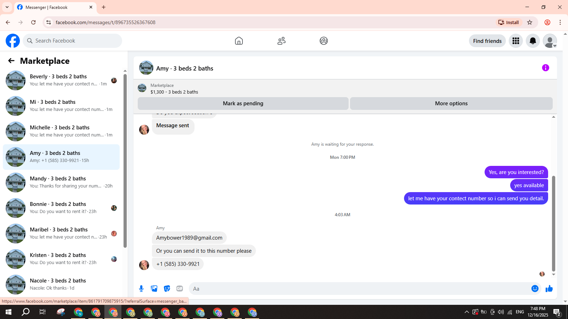The image size is (568, 319).
Task: Click the Find friends button
Action: 487,41
